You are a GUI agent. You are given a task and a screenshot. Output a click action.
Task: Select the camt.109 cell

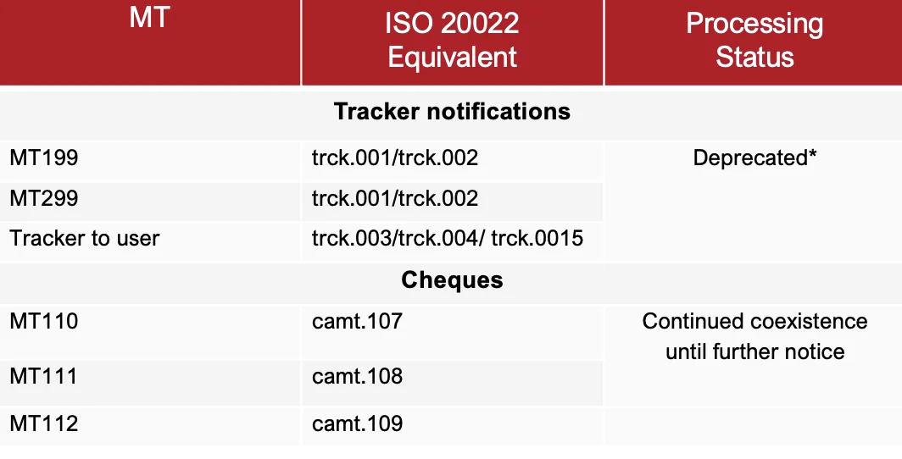click(357, 423)
